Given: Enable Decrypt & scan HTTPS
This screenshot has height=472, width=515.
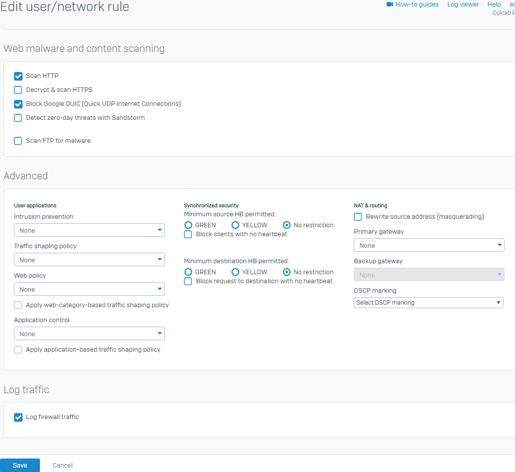Looking at the screenshot, I should [x=18, y=90].
